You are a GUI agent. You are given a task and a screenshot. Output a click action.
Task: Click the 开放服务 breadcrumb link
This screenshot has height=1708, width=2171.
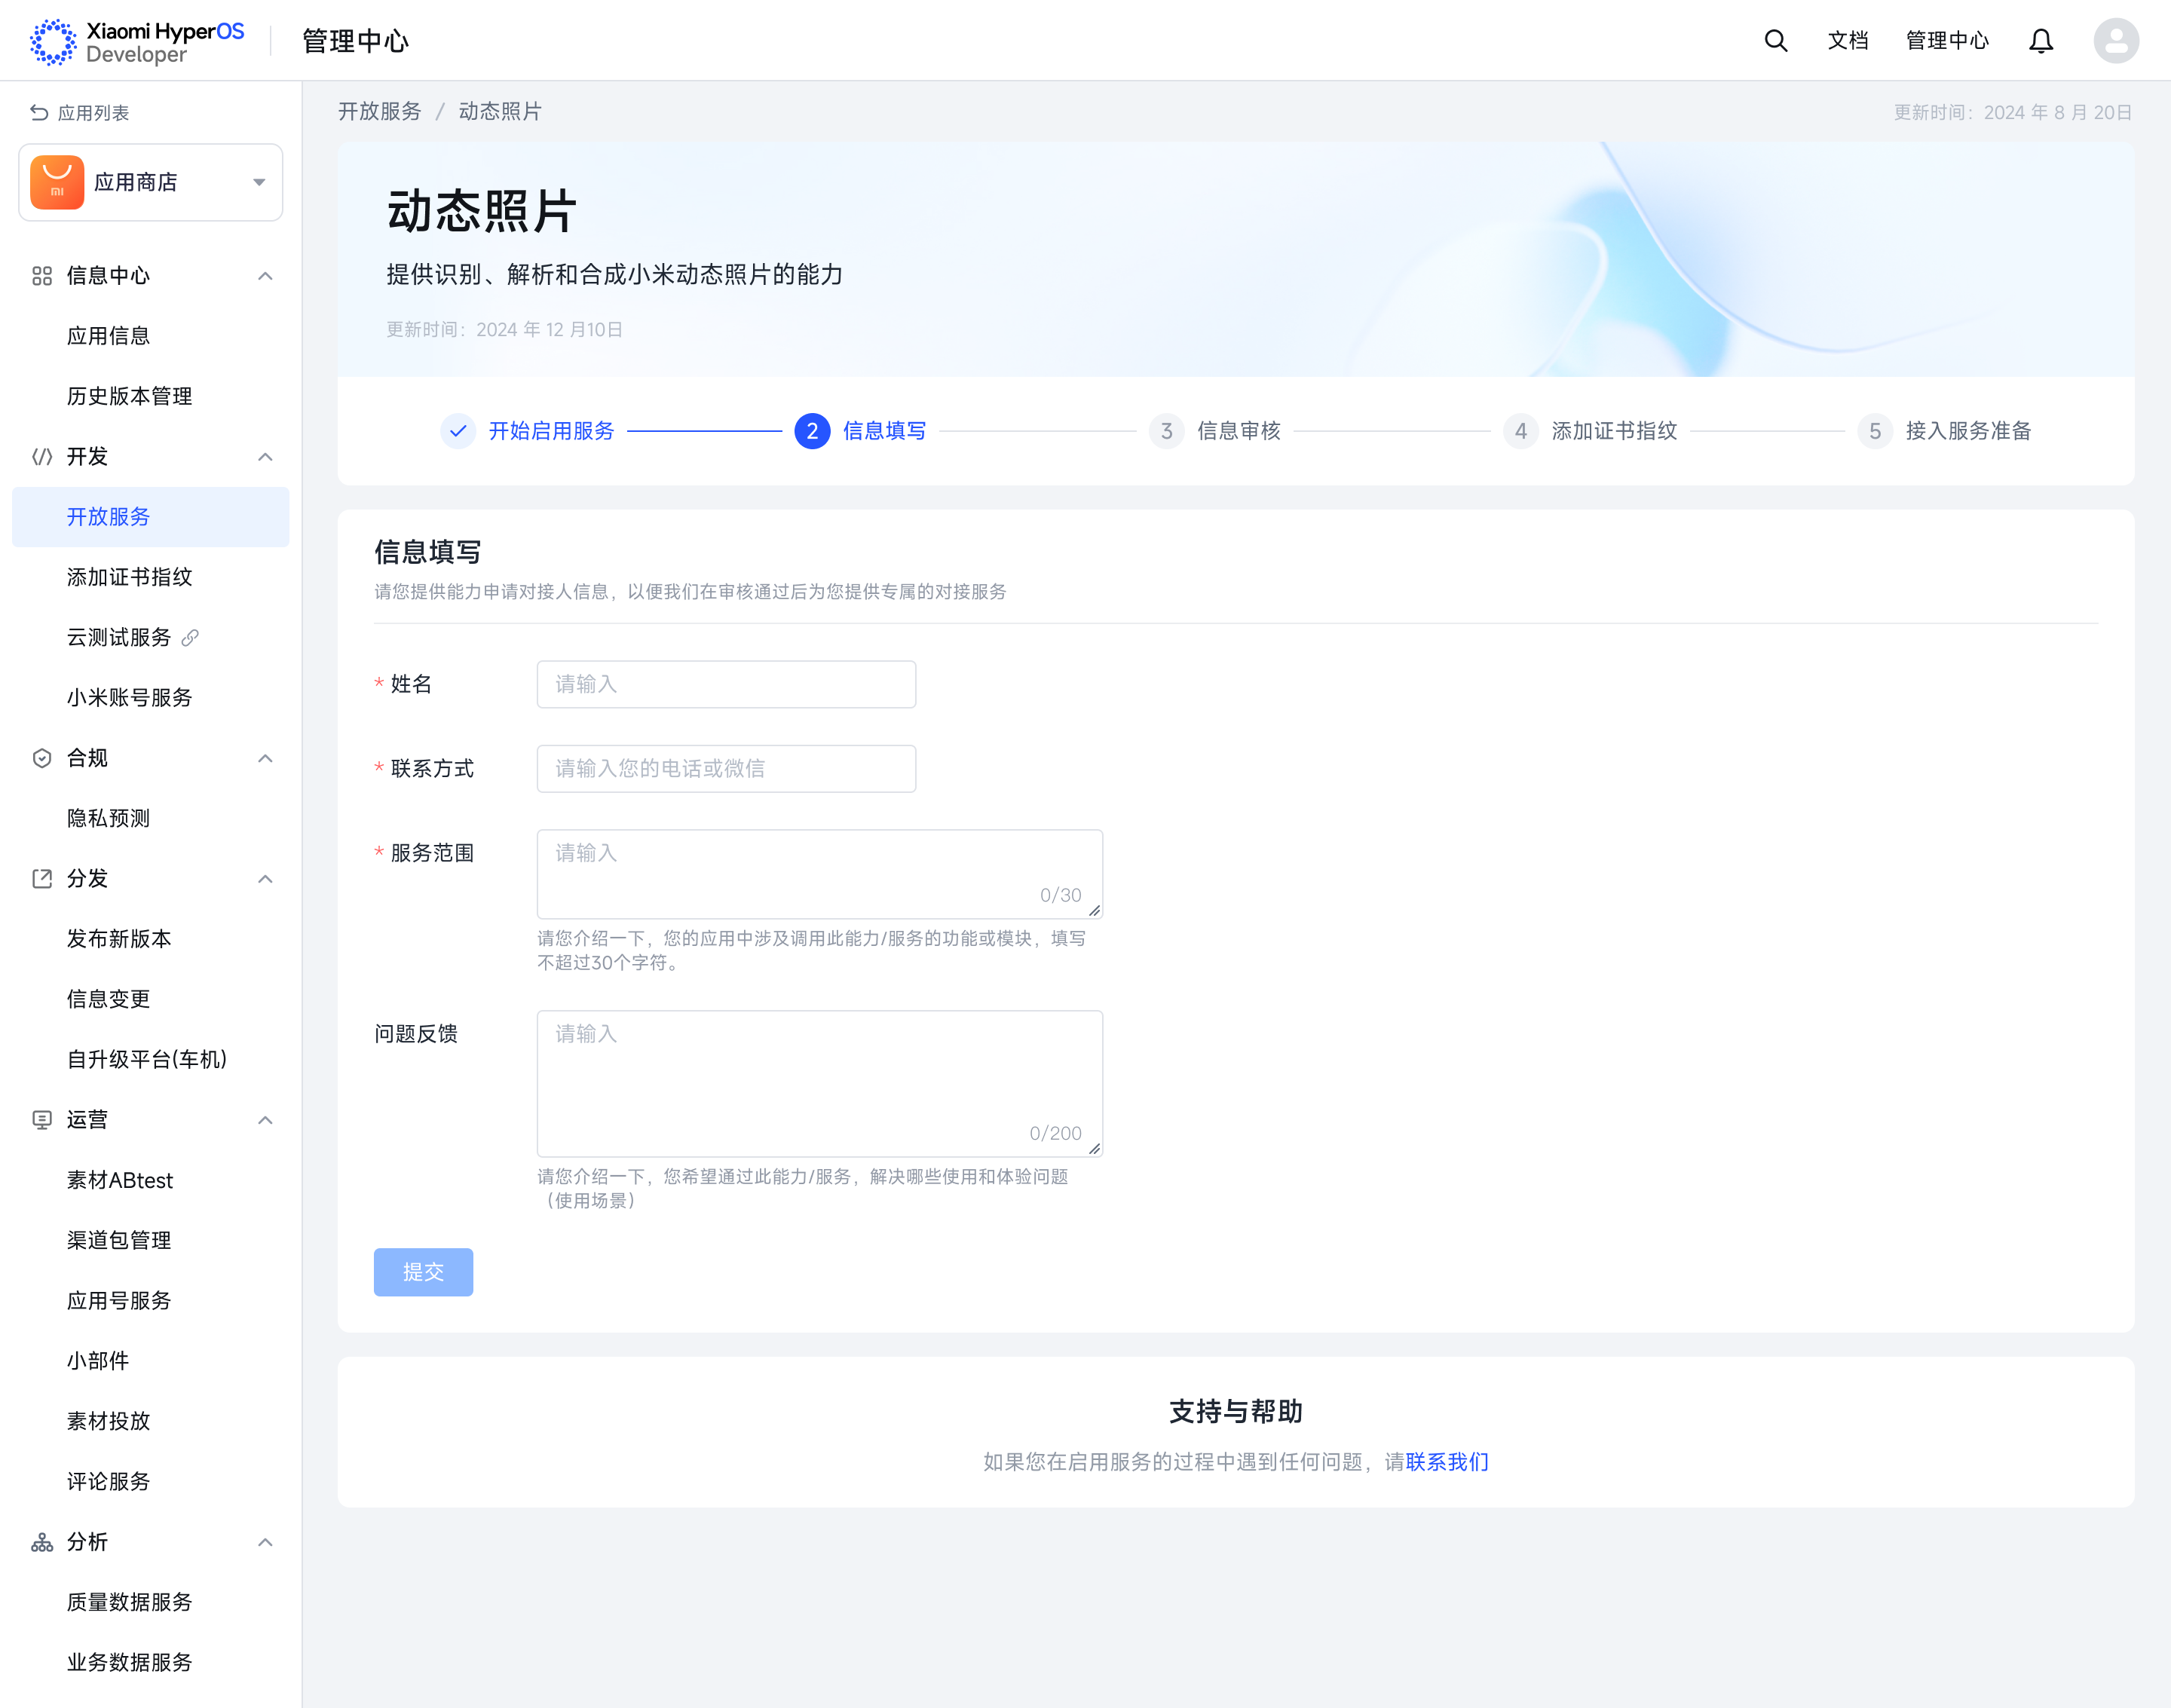coord(379,111)
